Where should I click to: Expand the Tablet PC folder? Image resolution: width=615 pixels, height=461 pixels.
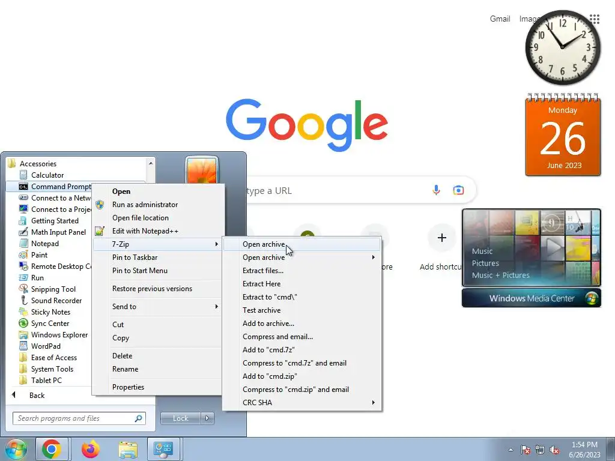click(x=46, y=380)
